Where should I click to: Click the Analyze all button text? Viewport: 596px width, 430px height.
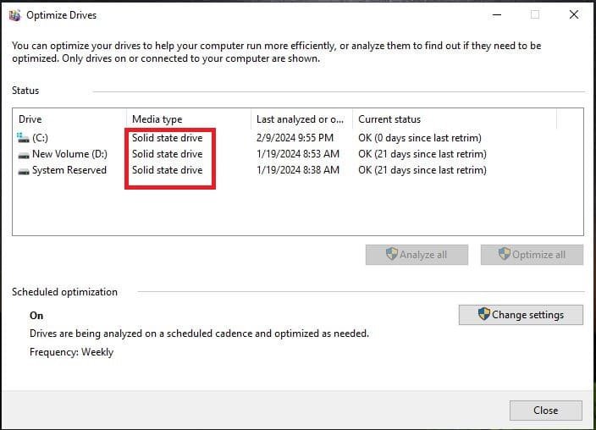(422, 255)
